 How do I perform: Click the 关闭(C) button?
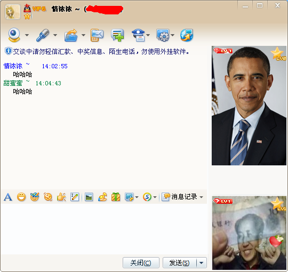pyautogui.click(x=141, y=263)
